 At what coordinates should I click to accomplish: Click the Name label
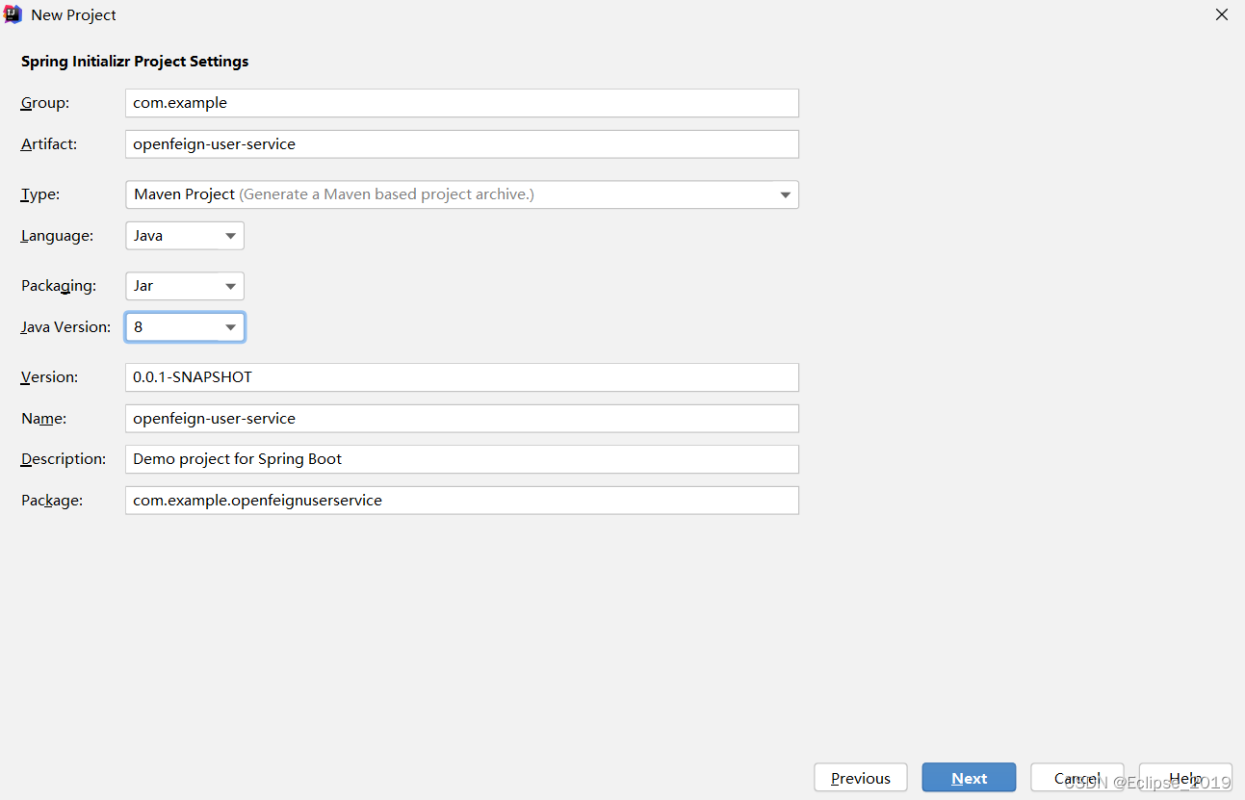[x=44, y=419]
